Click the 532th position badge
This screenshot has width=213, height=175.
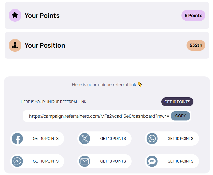pos(196,46)
